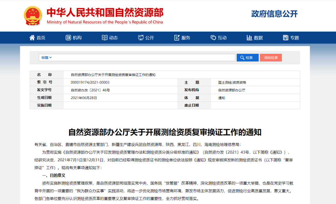This screenshot has height=204, width=336.
Task: Click the paragraph line starting 各部门各单位要充分认识
Action: [x=117, y=198]
